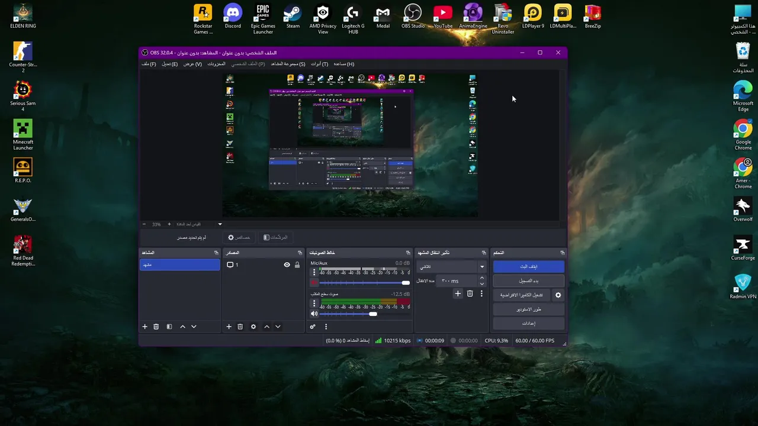Open the scene filters icon in the المشاهد panel
This screenshot has height=426, width=758.
169,327
